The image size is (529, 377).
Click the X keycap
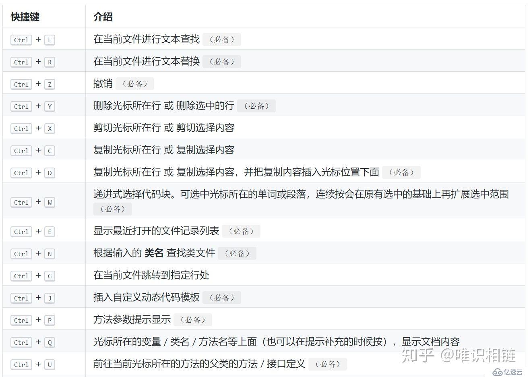pyautogui.click(x=50, y=128)
